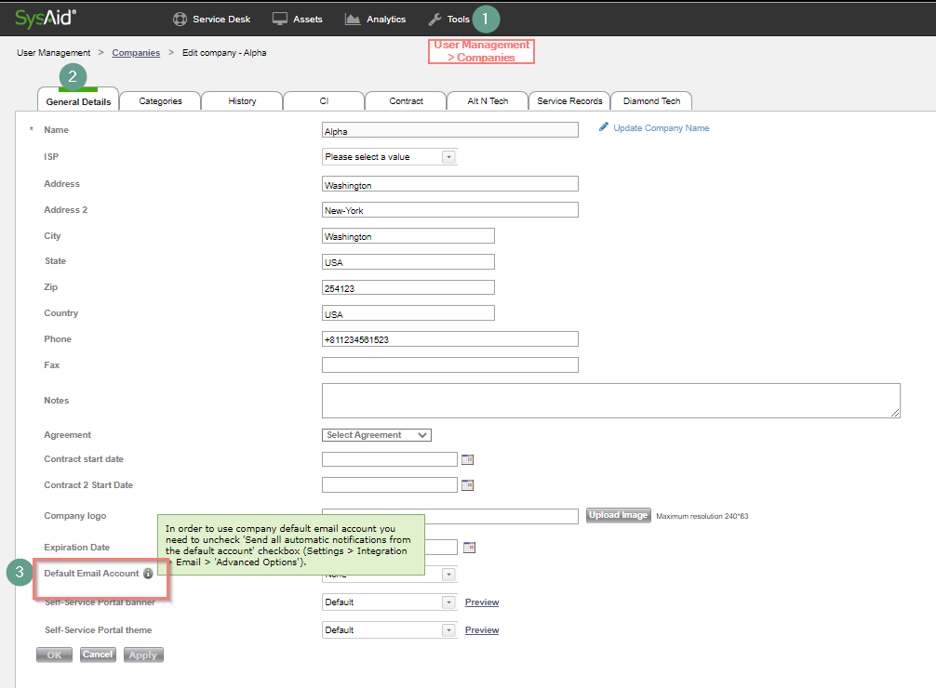Click the Phone number field
The image size is (936, 688).
[x=450, y=339]
